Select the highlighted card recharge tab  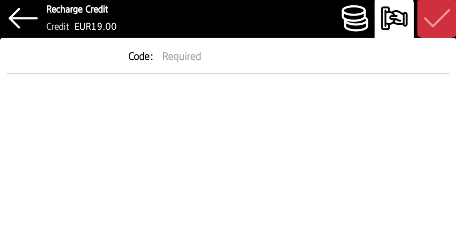(394, 19)
